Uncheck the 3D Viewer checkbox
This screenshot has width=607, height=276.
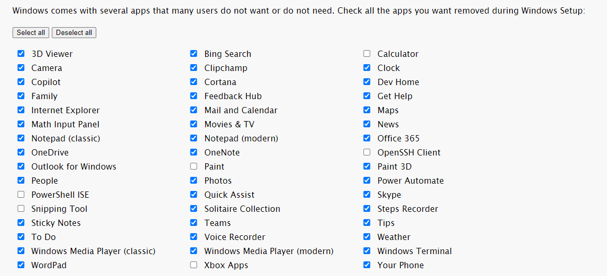pyautogui.click(x=21, y=54)
